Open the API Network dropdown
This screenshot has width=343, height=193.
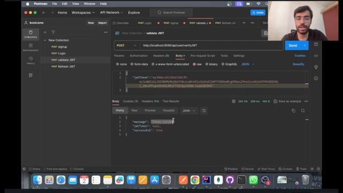pos(111,13)
